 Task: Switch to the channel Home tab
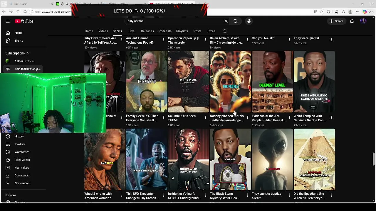tap(89, 31)
